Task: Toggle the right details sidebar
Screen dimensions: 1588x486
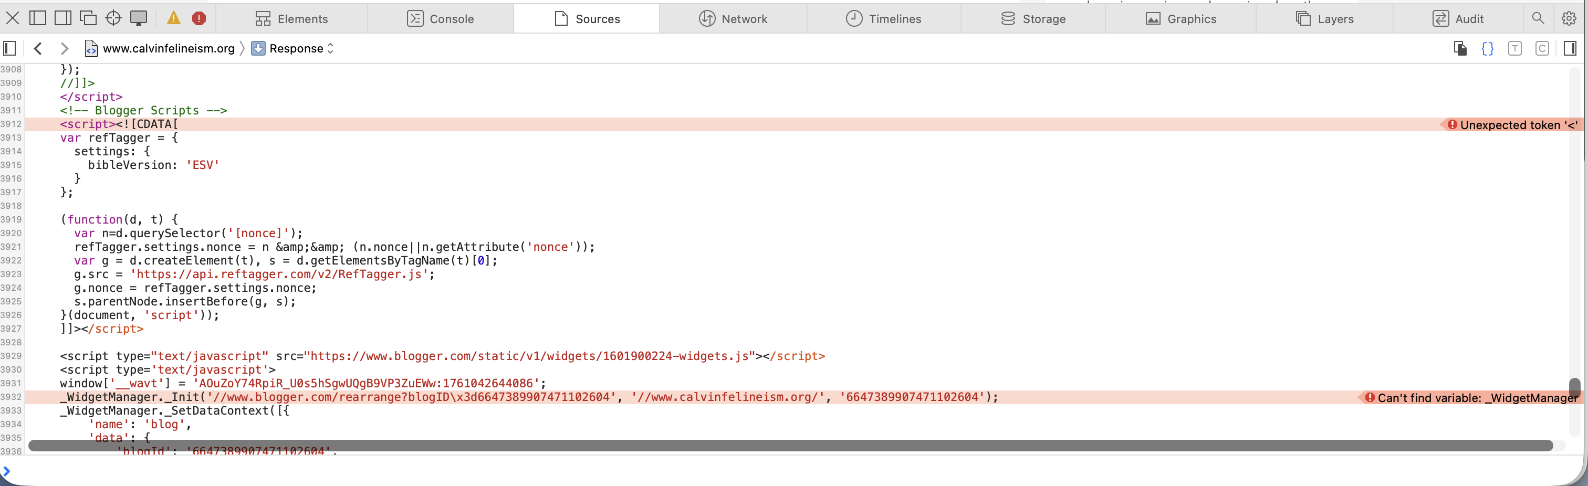Action: [x=1570, y=48]
